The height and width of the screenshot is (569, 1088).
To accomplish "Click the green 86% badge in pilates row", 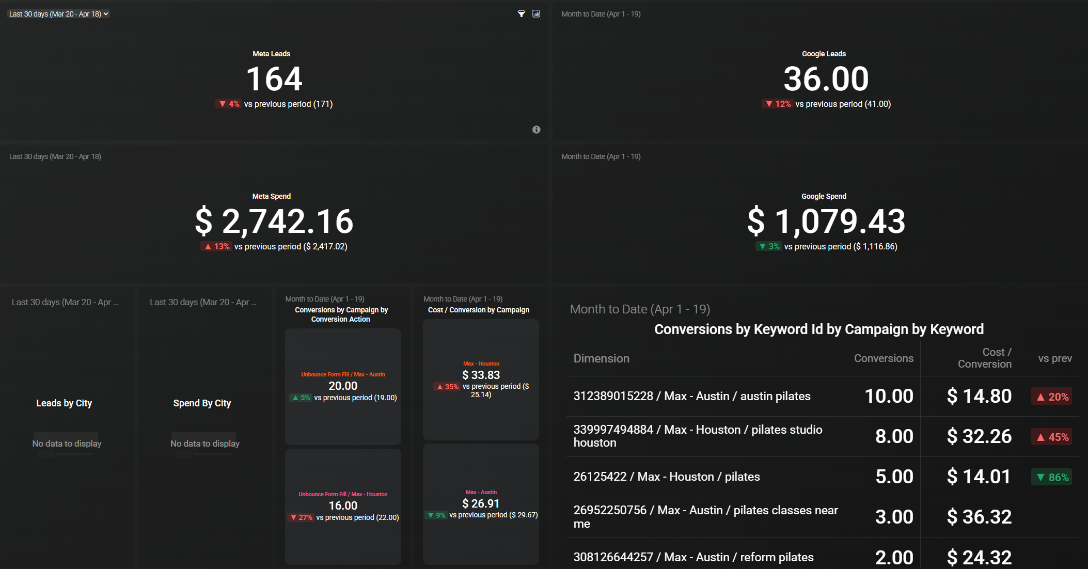I will point(1052,477).
